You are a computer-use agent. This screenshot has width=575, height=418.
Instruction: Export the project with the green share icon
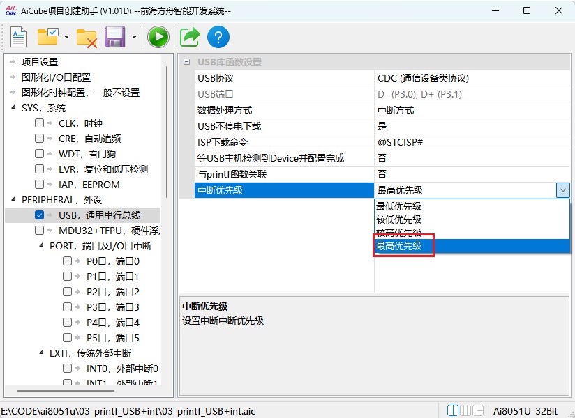[x=189, y=36]
